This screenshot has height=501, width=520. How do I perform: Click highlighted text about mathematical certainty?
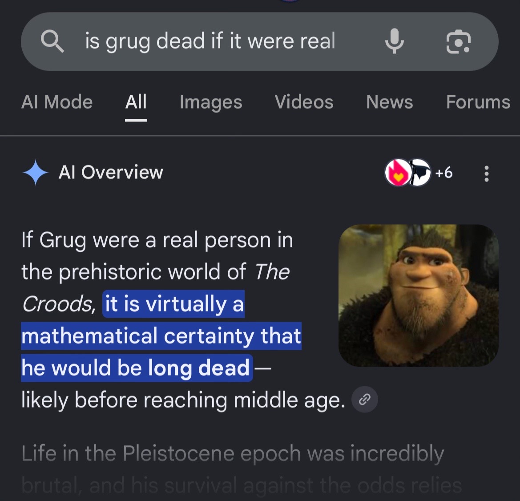click(161, 336)
